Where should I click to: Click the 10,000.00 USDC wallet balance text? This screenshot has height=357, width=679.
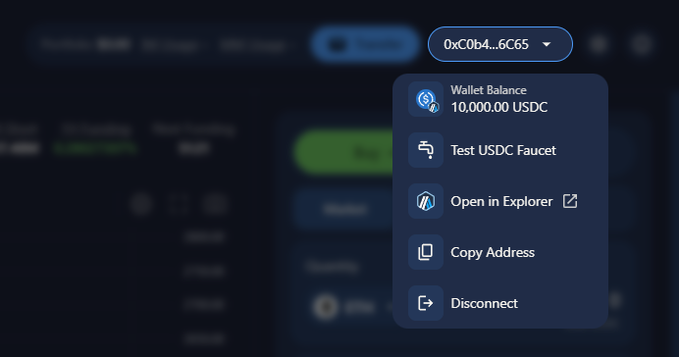click(x=498, y=107)
